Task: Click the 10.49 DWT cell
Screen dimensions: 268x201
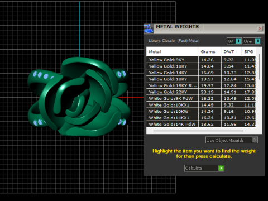Action: pos(232,98)
